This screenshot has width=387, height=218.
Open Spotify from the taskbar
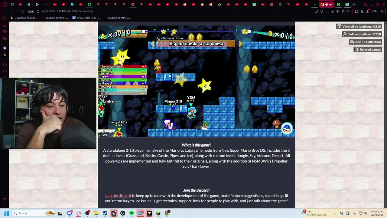[132, 213]
